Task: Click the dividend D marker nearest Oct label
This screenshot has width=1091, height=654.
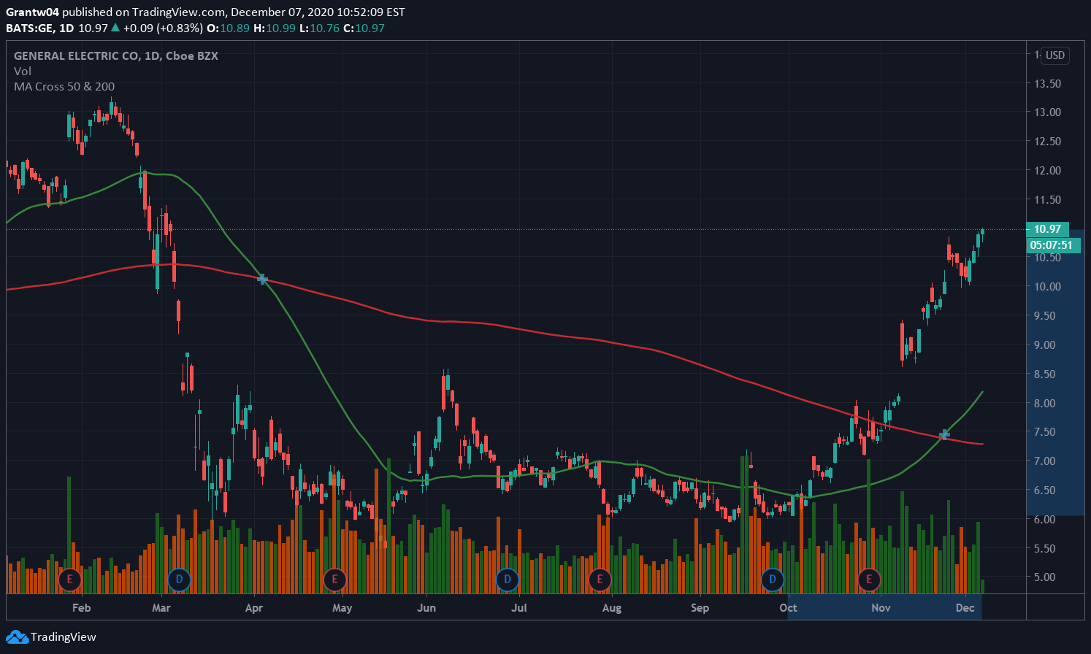Action: pyautogui.click(x=773, y=580)
